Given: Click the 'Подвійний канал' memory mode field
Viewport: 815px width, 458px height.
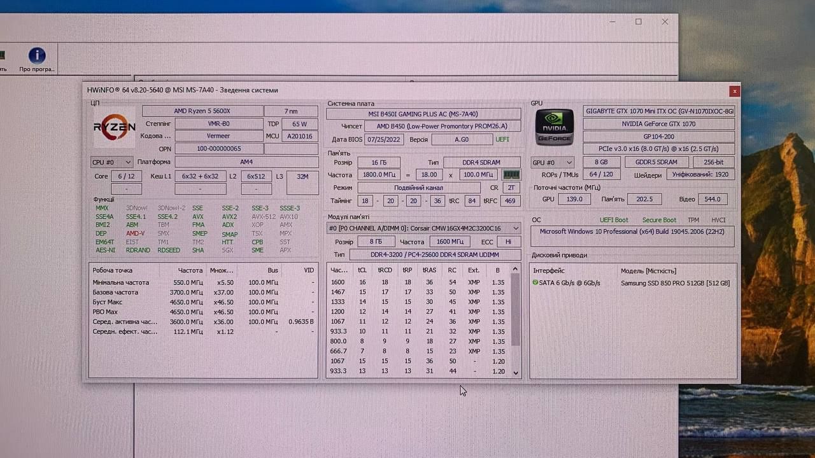Looking at the screenshot, I should click(419, 188).
